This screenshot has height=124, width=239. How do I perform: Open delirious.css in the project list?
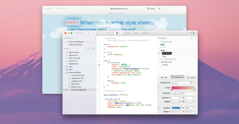tap(74, 52)
